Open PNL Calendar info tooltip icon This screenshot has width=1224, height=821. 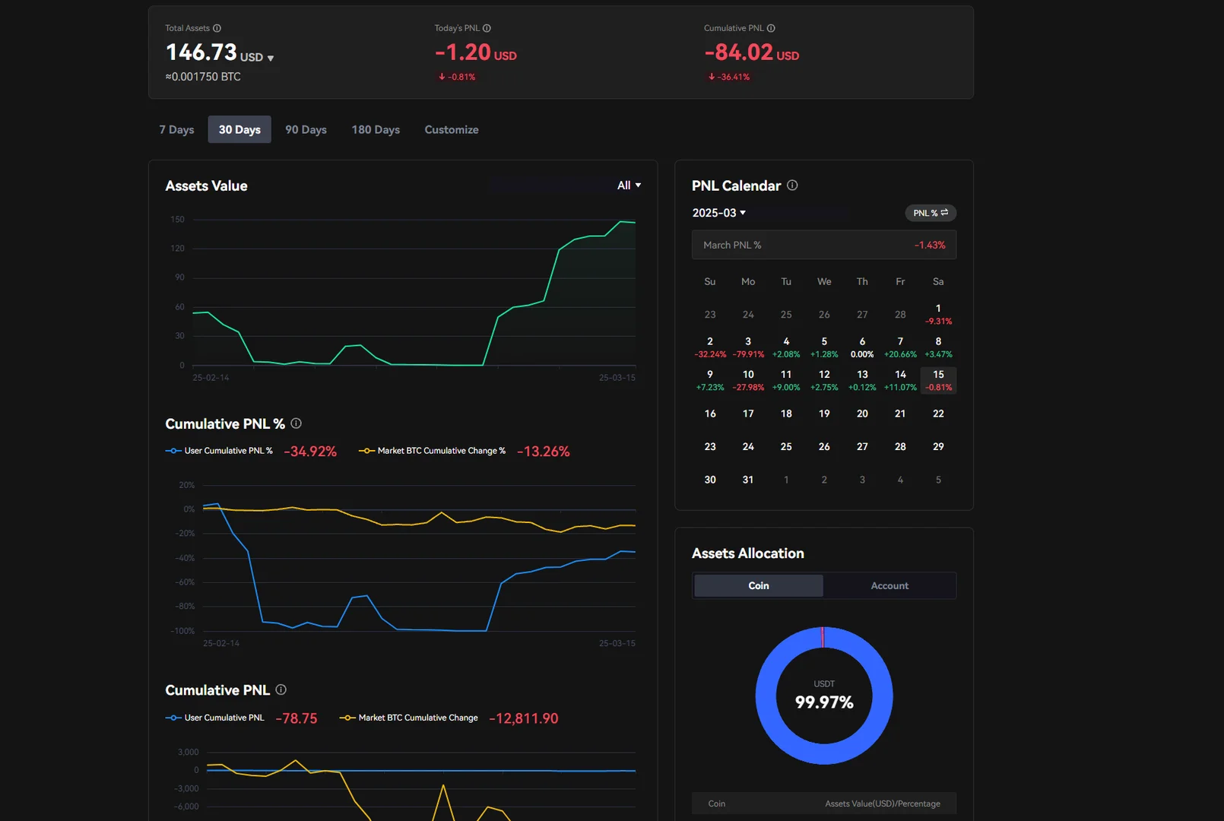tap(792, 185)
